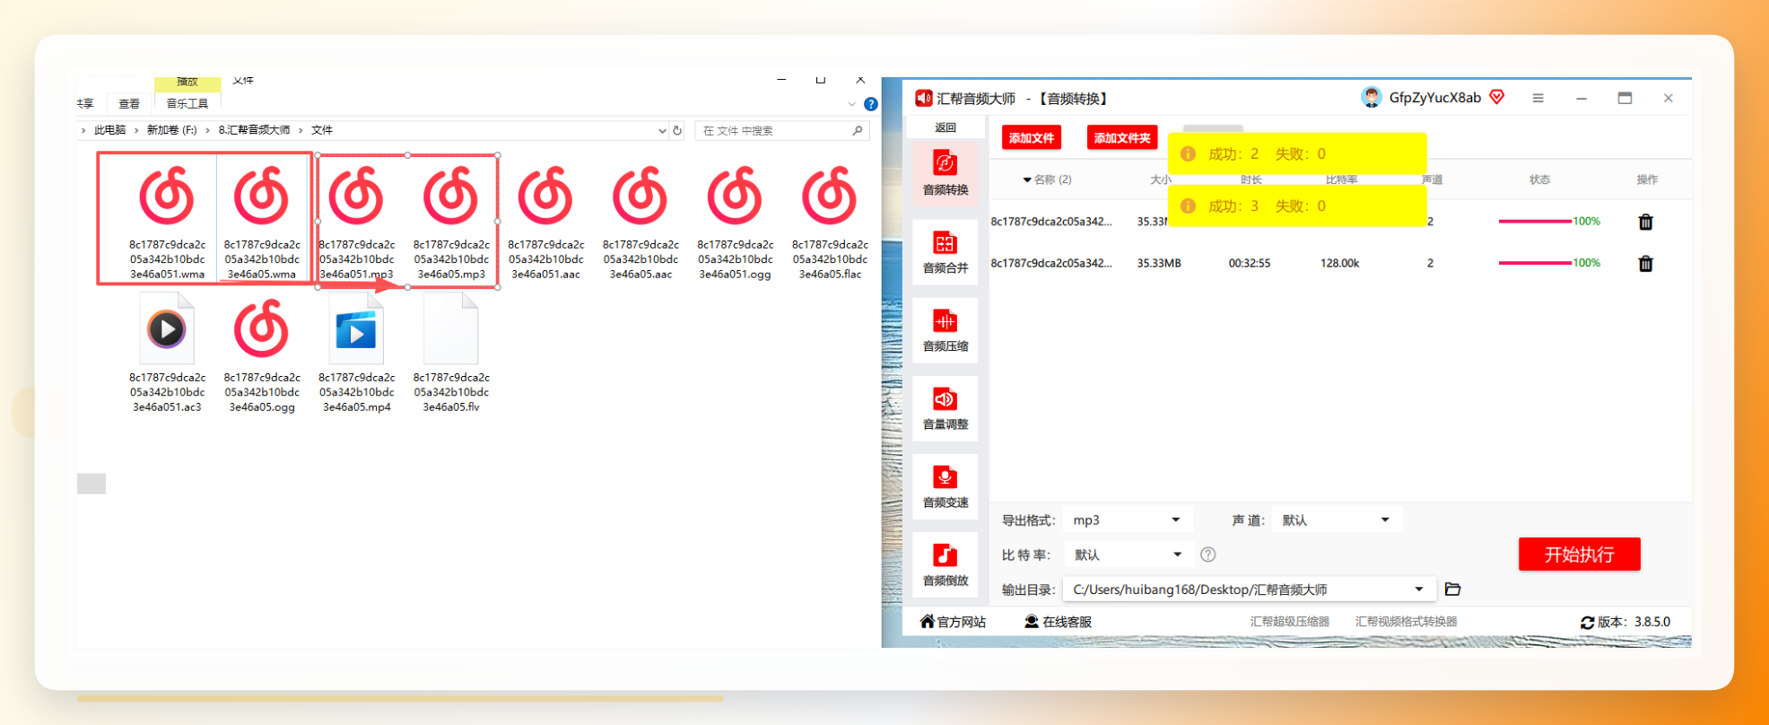The width and height of the screenshot is (1769, 725).
Task: Show bitrate help question mark
Action: coord(1208,555)
